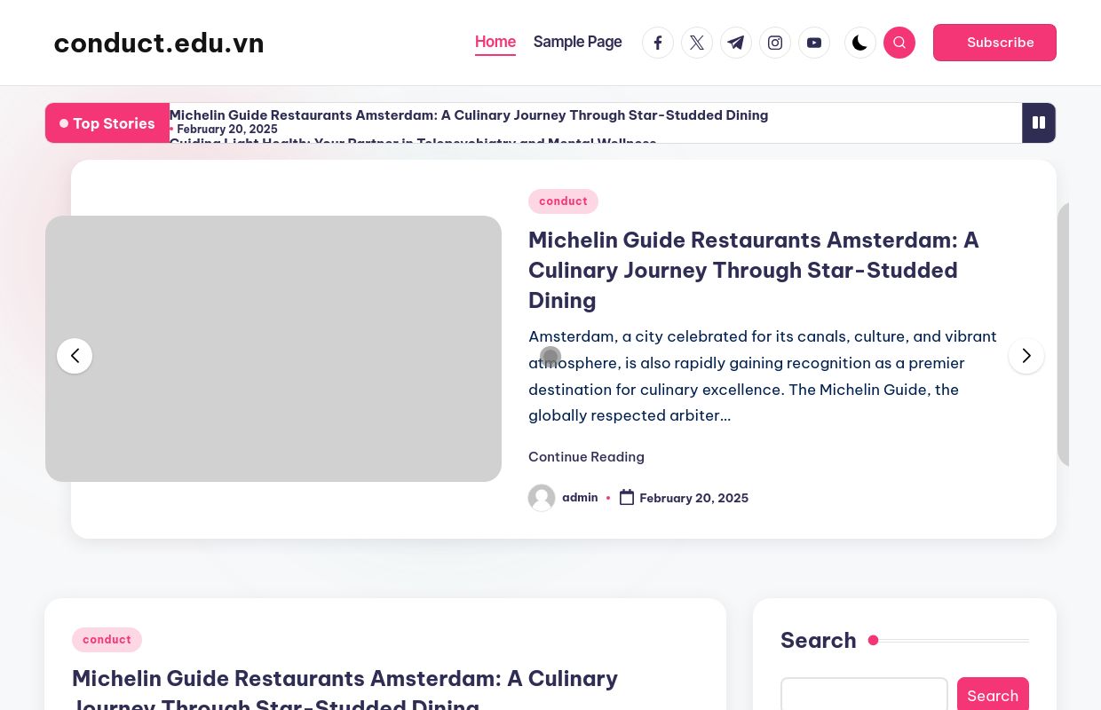The width and height of the screenshot is (1101, 710).
Task: Open the post list Michelin Guide article title
Action: click(345, 692)
